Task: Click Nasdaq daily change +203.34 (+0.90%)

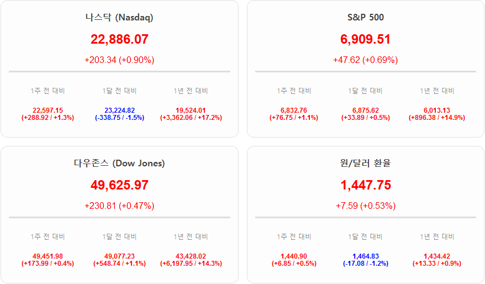Action: (x=119, y=60)
